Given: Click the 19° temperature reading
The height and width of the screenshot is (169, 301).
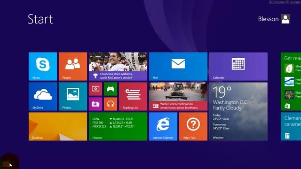Looking at the screenshot, I should coord(222,92).
